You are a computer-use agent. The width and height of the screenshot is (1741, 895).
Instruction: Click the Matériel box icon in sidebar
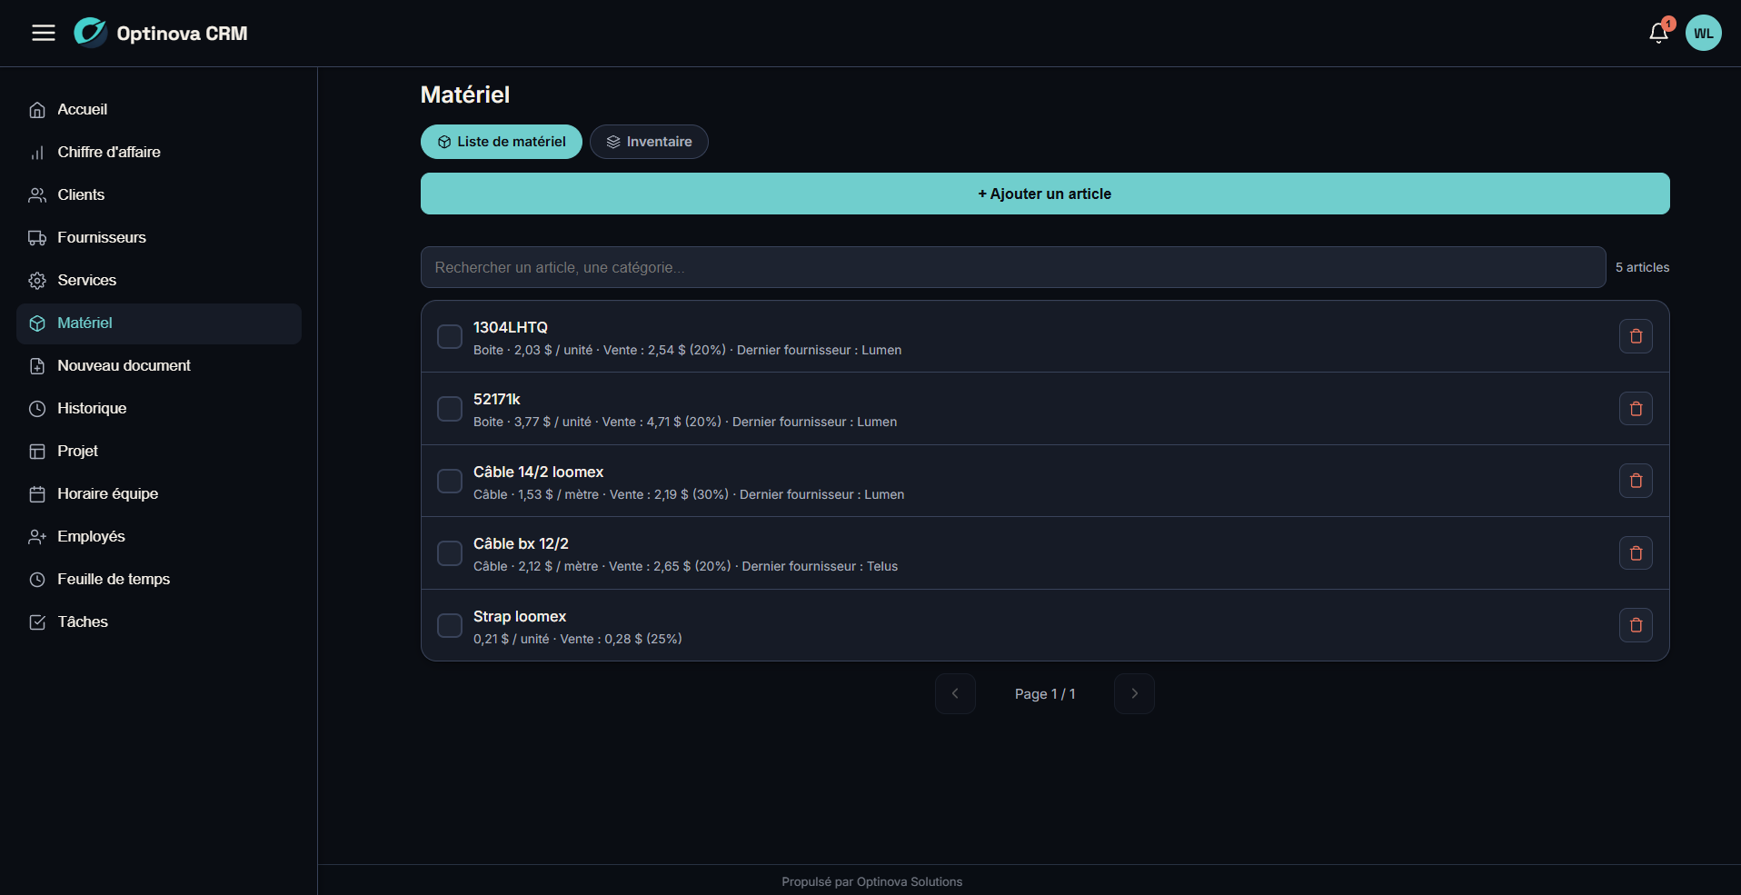37,323
